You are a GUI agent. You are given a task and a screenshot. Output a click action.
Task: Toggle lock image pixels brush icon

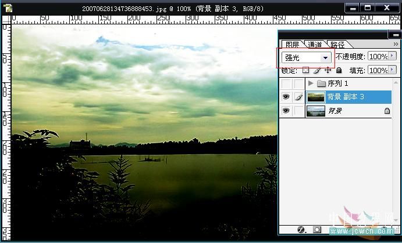317,70
